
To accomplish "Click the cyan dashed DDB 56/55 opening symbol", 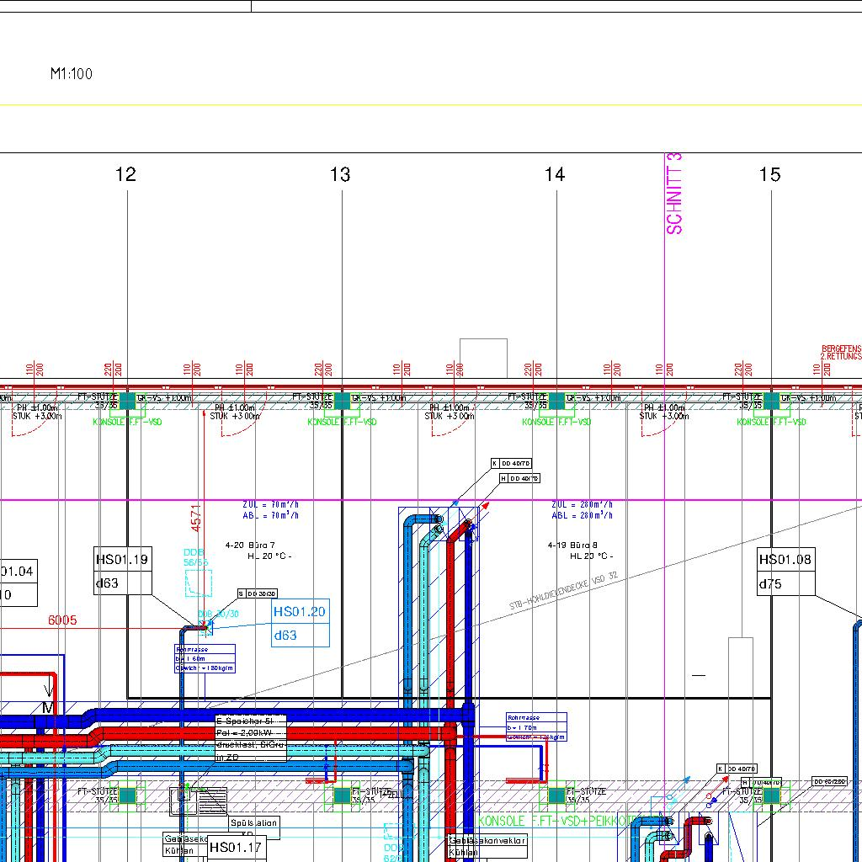I will pos(197,581).
